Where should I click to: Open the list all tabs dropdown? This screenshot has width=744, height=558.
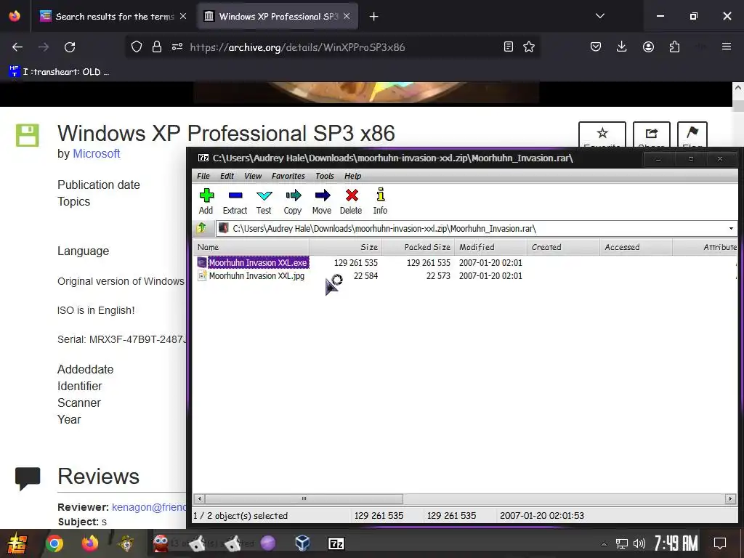(599, 17)
